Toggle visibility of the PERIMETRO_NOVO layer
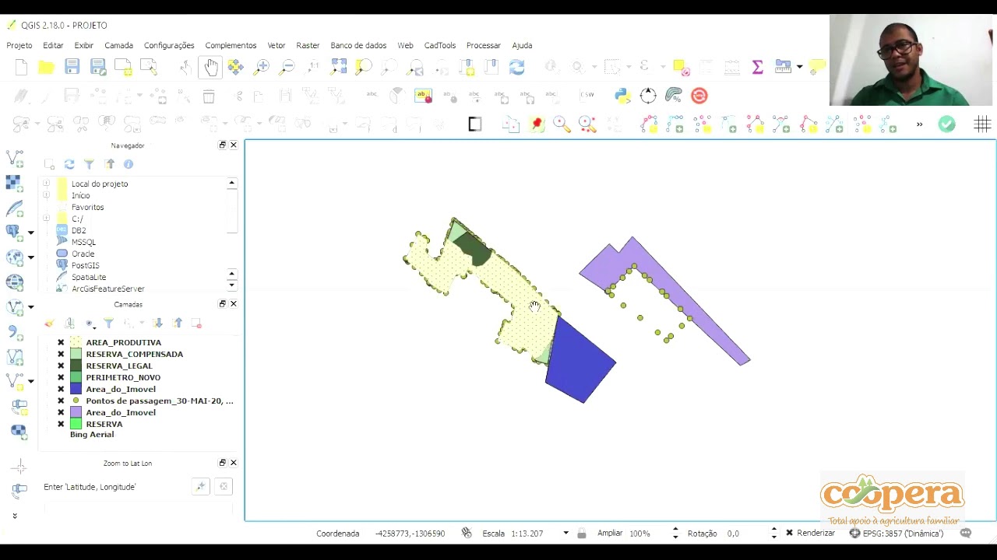Image resolution: width=997 pixels, height=560 pixels. tap(61, 377)
